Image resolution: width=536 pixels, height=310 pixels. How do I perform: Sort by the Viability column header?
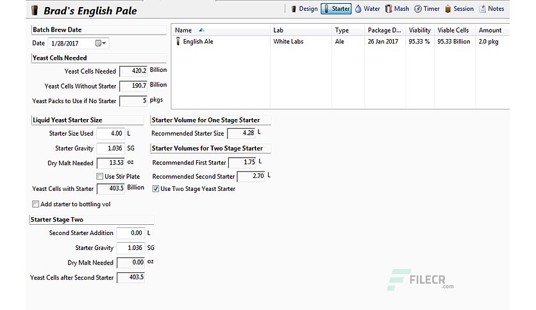pos(420,30)
